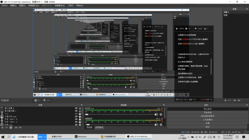
Task: Add a new source with plus icon
Action: [x=2, y=128]
